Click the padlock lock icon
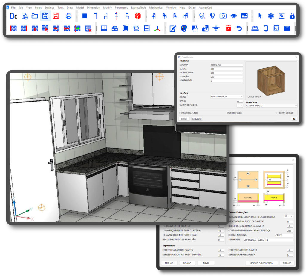The height and width of the screenshot is (276, 306). click(x=292, y=16)
